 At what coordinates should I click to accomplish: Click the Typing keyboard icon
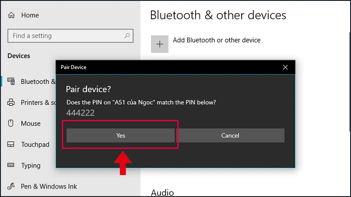[x=11, y=165]
